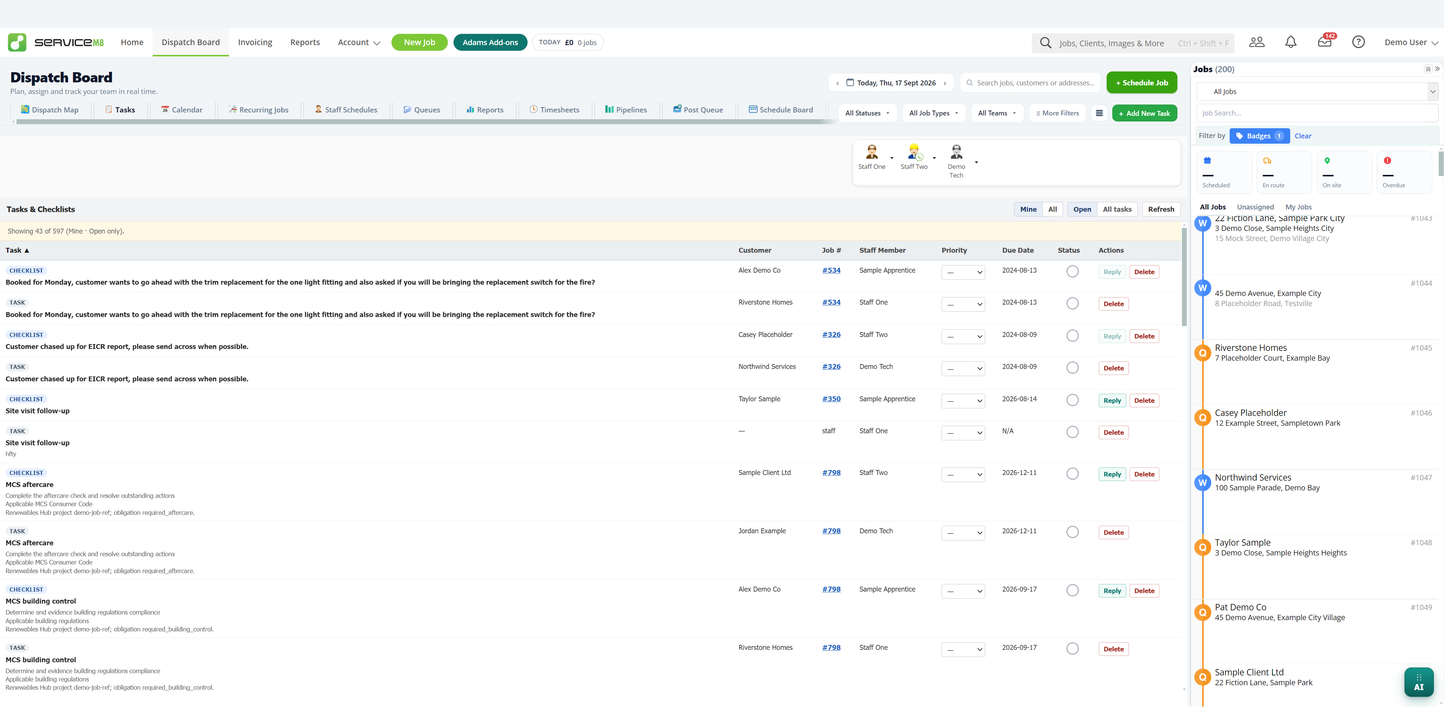Viewport: 1444px width, 707px height.
Task: Open the staff contacts icon in header
Action: coord(1257,42)
